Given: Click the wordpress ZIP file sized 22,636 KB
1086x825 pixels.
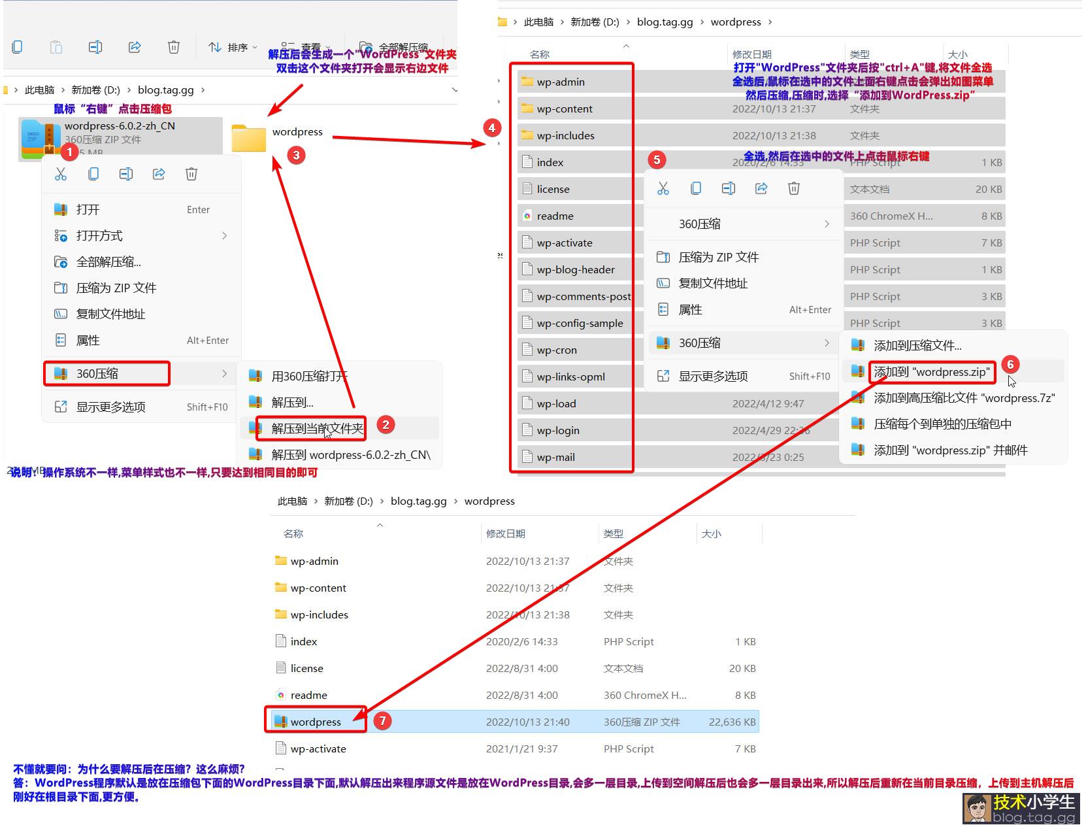Looking at the screenshot, I should click(316, 722).
